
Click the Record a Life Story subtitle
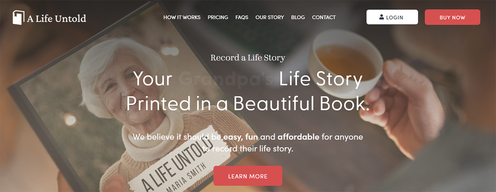pos(248,58)
